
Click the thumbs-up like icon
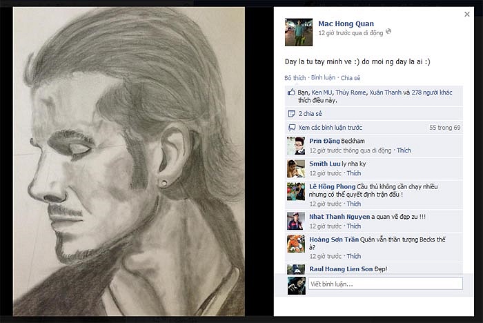290,92
